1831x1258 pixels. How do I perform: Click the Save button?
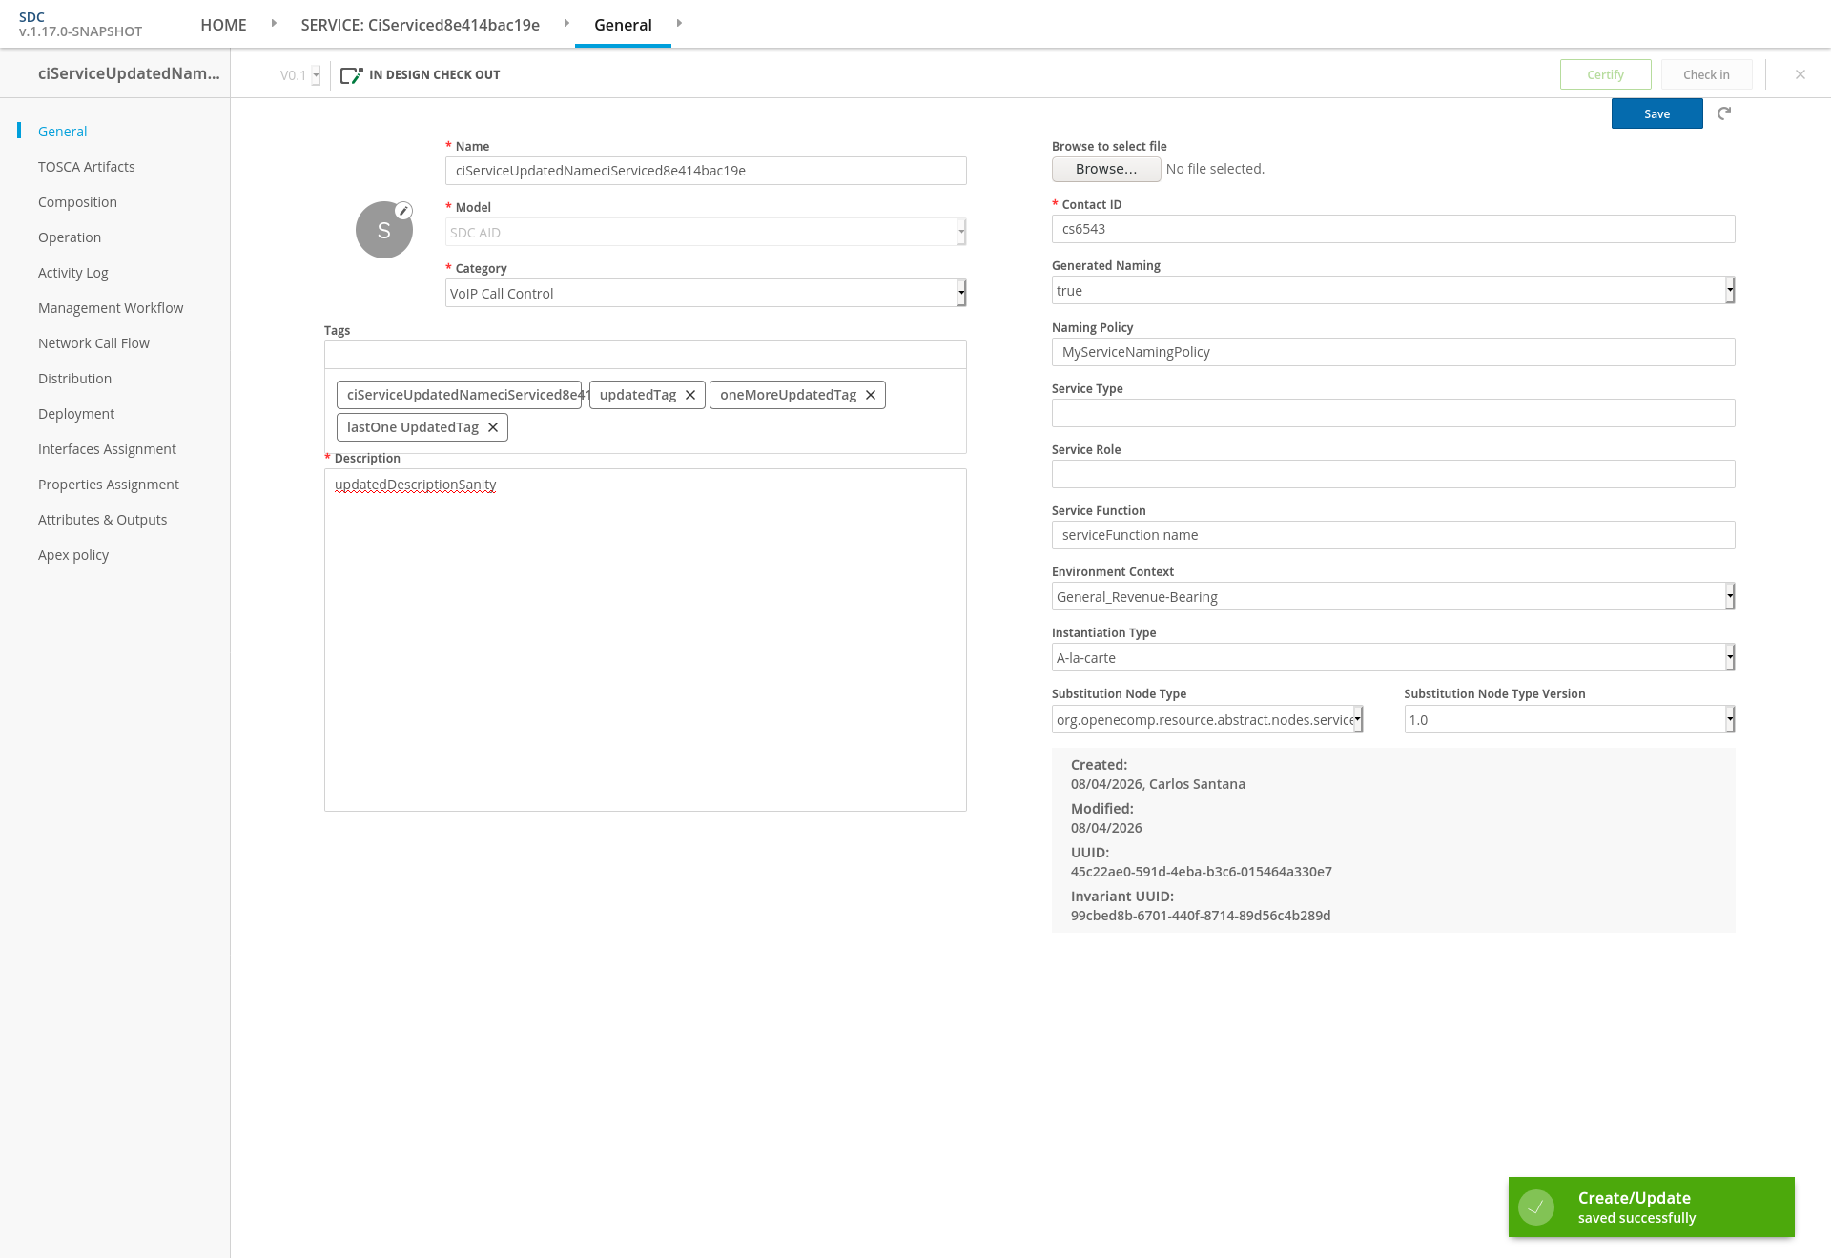[1657, 113]
